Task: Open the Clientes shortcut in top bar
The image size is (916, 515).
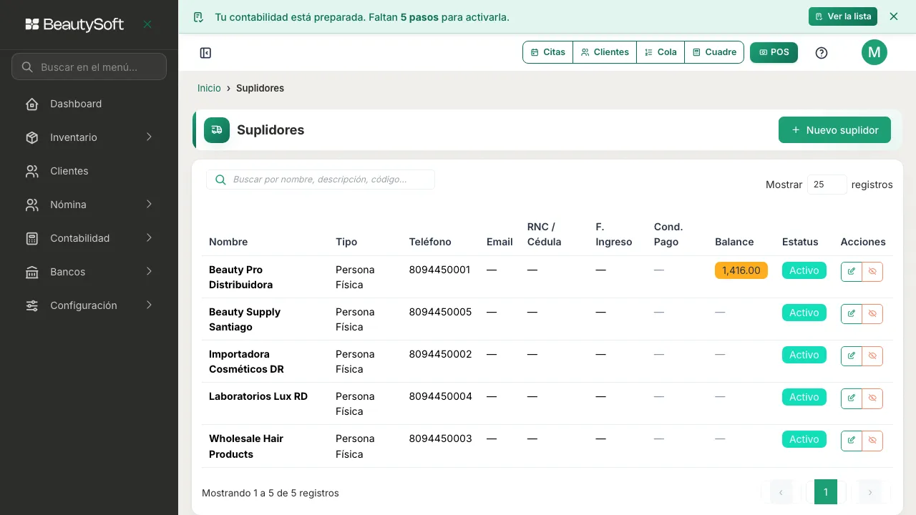Action: click(x=605, y=52)
